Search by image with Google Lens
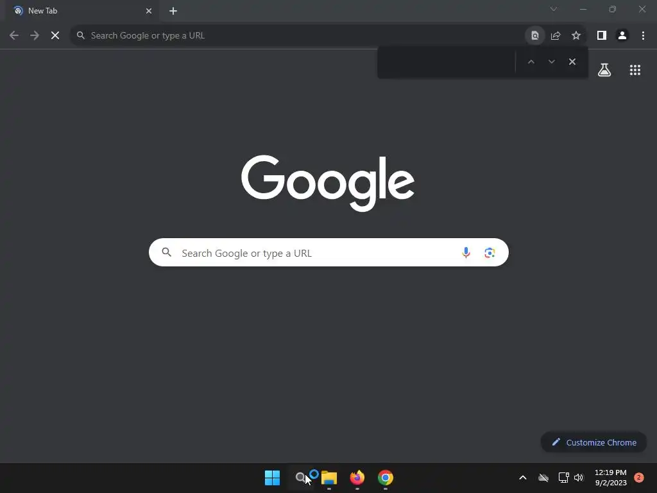Image resolution: width=657 pixels, height=493 pixels. pos(490,253)
